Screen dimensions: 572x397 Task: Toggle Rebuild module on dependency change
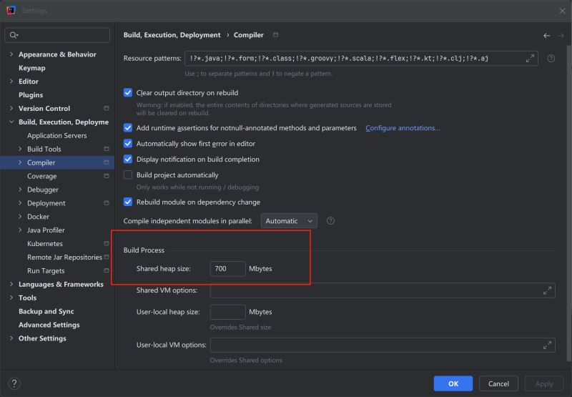(129, 202)
